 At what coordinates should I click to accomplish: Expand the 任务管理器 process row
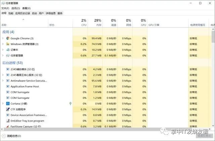tap(3, 56)
